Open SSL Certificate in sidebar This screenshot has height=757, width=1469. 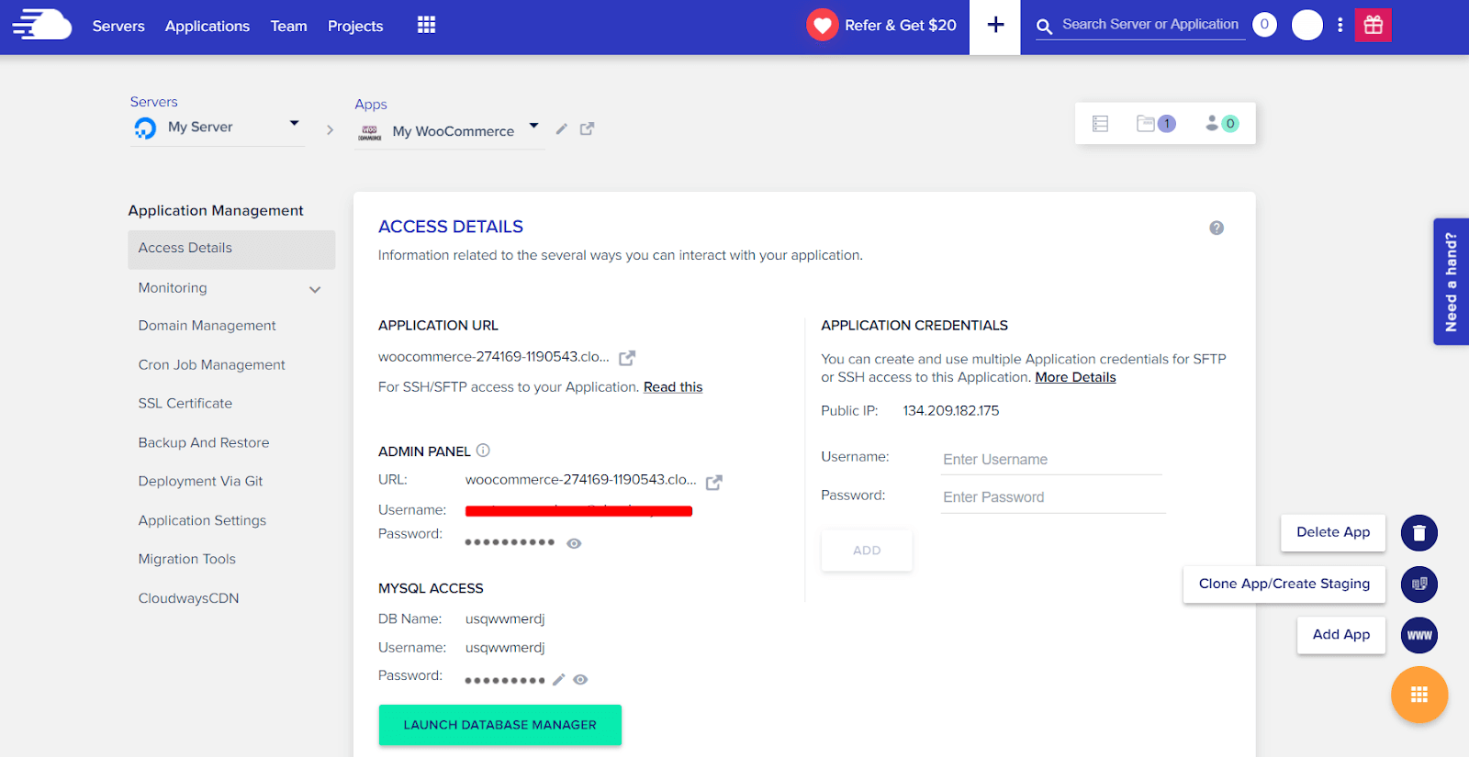coord(185,404)
